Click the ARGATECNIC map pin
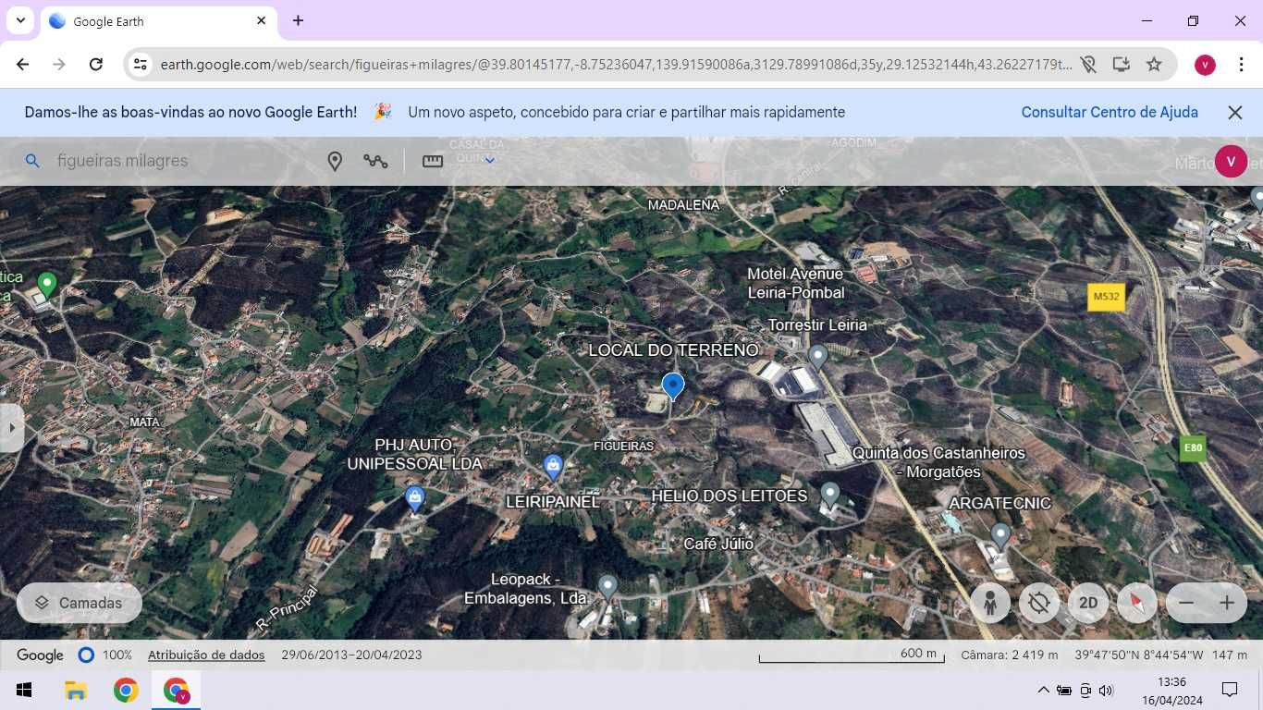 (999, 534)
